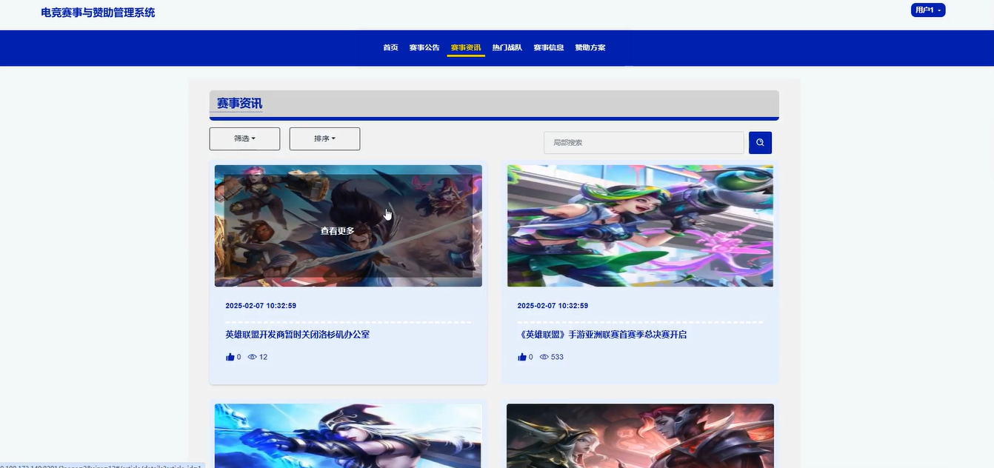Open 热门战队 navigation item
Image resolution: width=994 pixels, height=468 pixels.
[x=507, y=47]
